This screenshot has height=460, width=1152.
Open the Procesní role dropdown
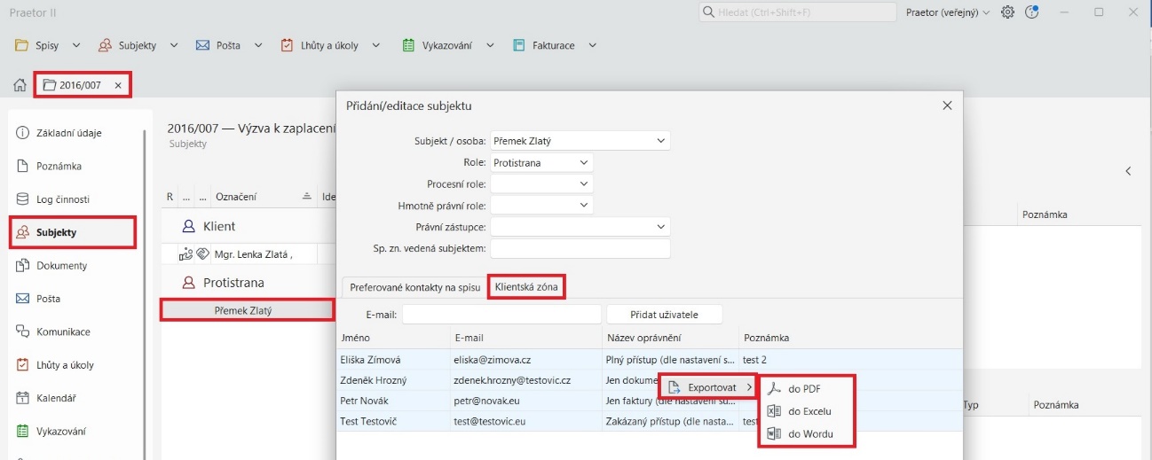[541, 183]
